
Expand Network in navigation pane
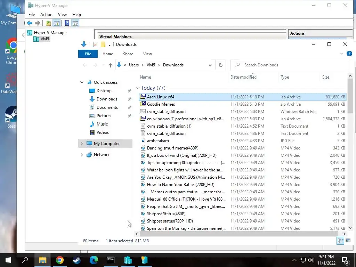[82, 155]
